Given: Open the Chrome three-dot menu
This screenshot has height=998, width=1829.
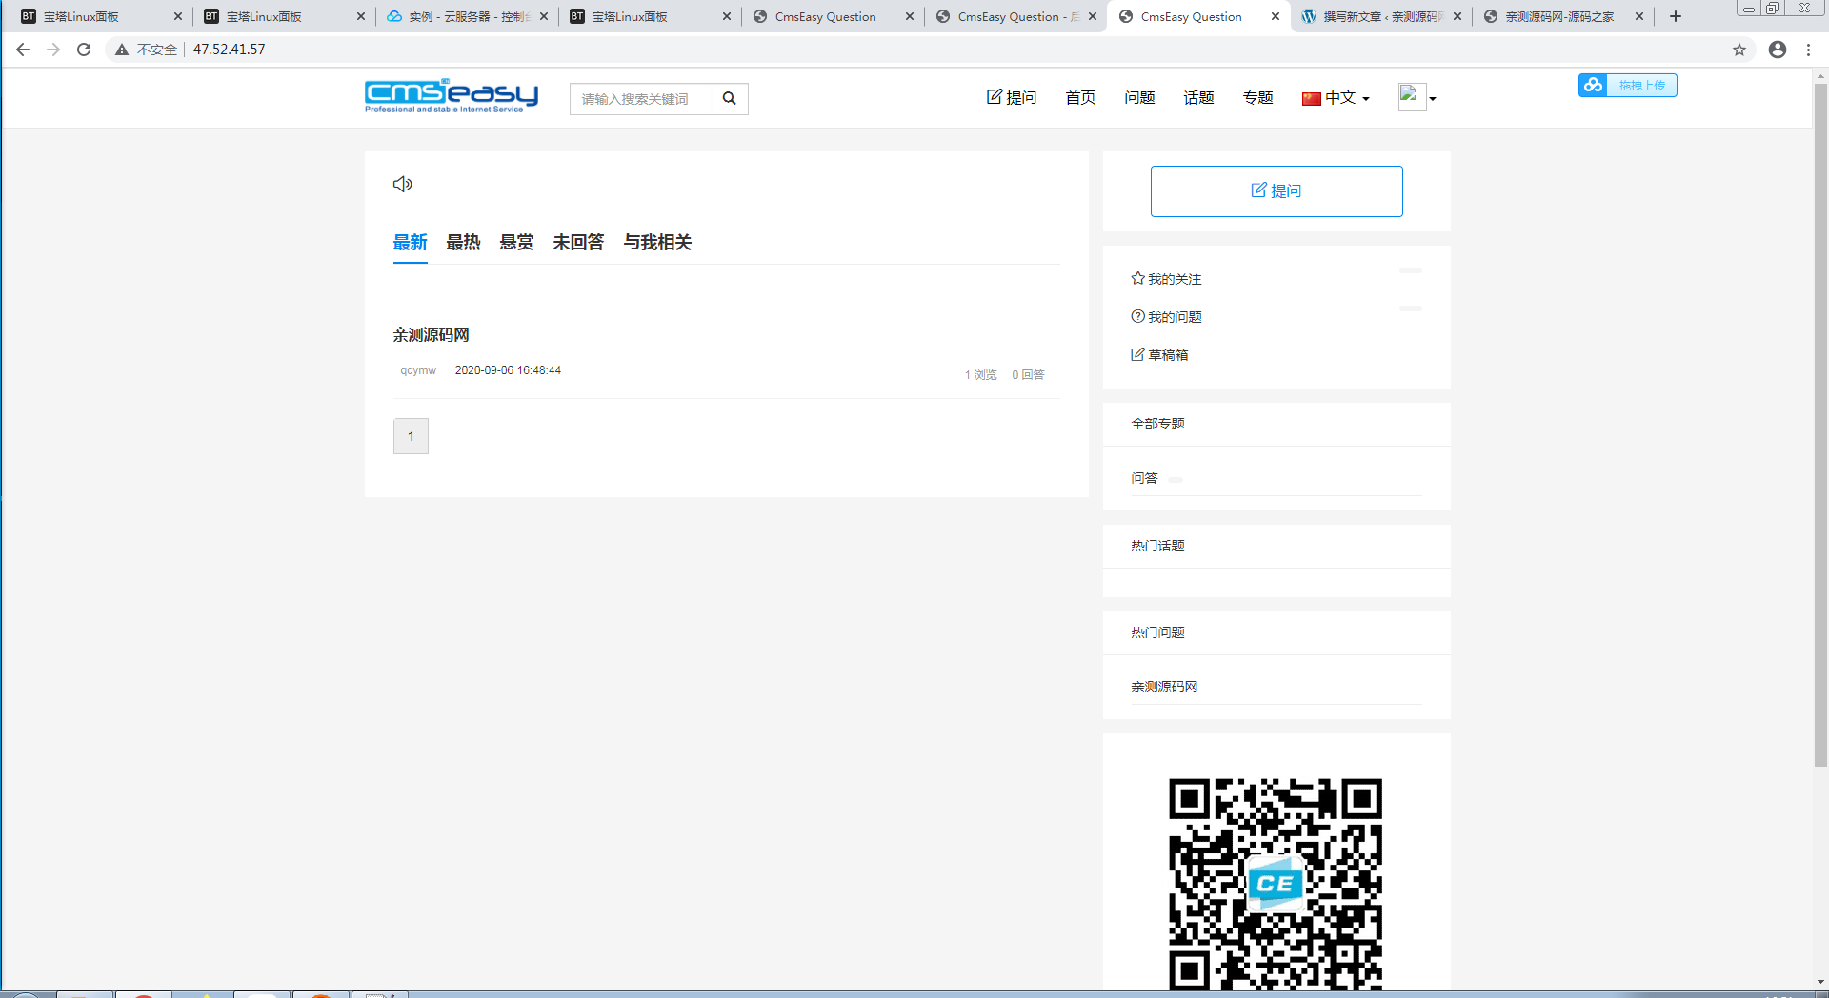Looking at the screenshot, I should (1808, 50).
